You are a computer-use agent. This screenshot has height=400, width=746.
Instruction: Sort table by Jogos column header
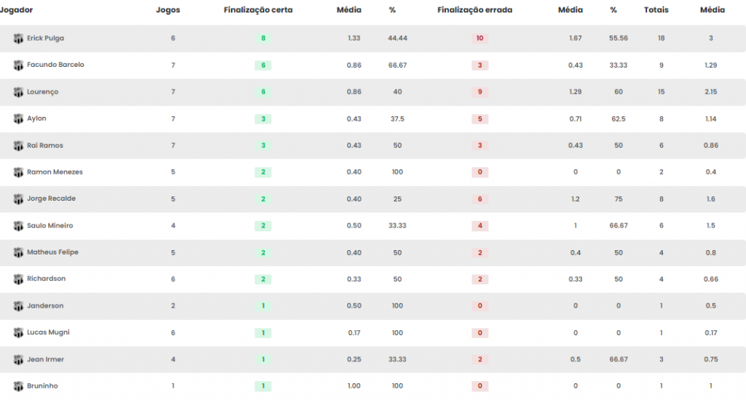coord(168,10)
